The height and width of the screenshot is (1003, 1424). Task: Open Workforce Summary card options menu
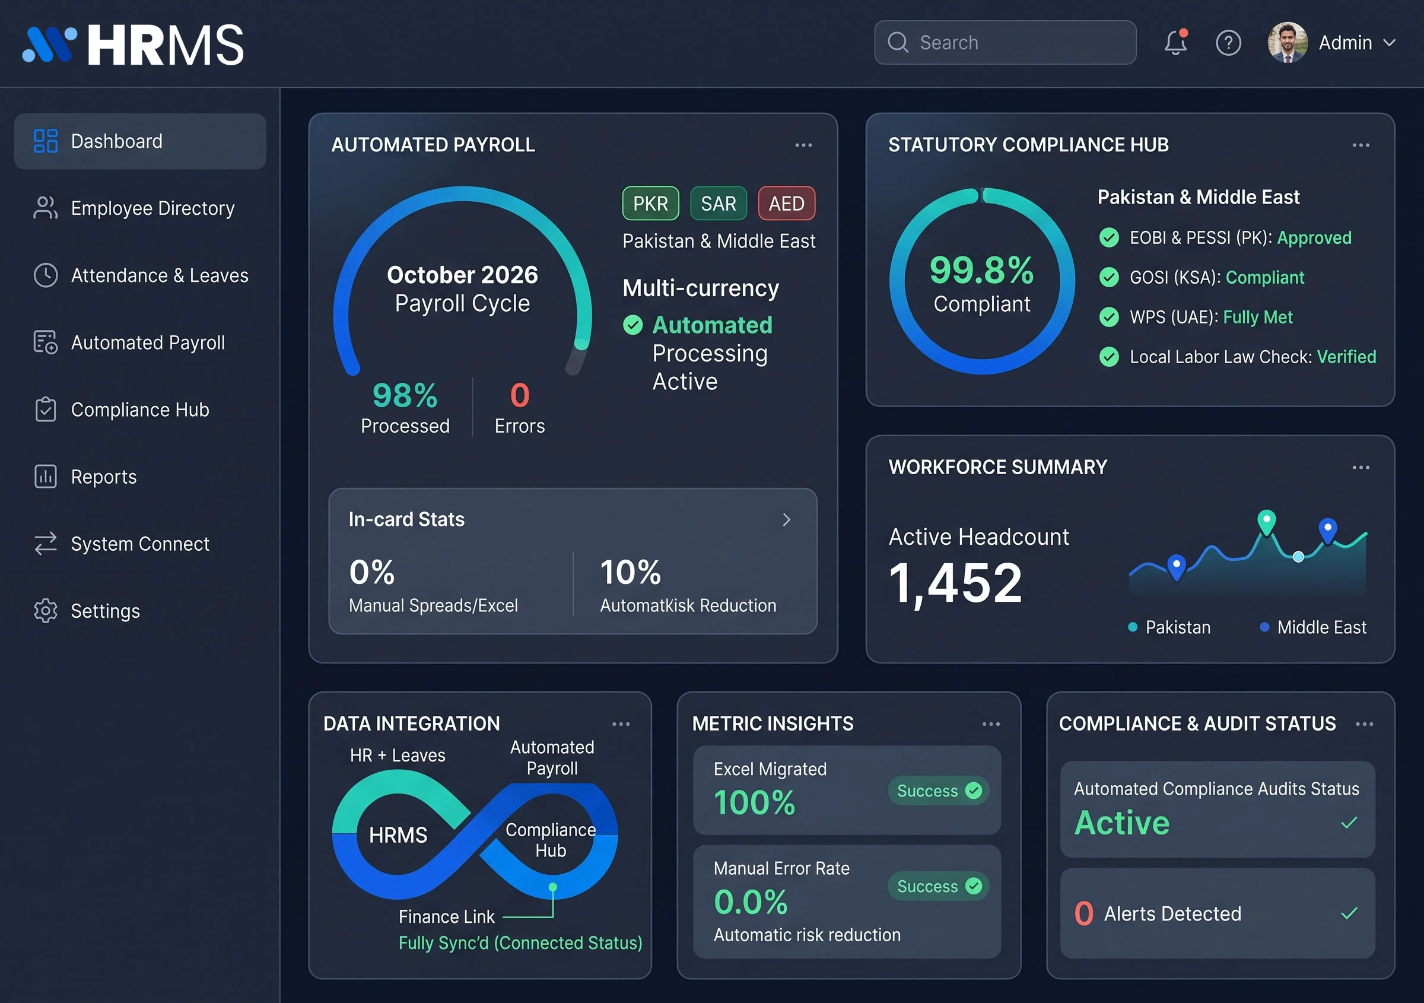pos(1361,468)
